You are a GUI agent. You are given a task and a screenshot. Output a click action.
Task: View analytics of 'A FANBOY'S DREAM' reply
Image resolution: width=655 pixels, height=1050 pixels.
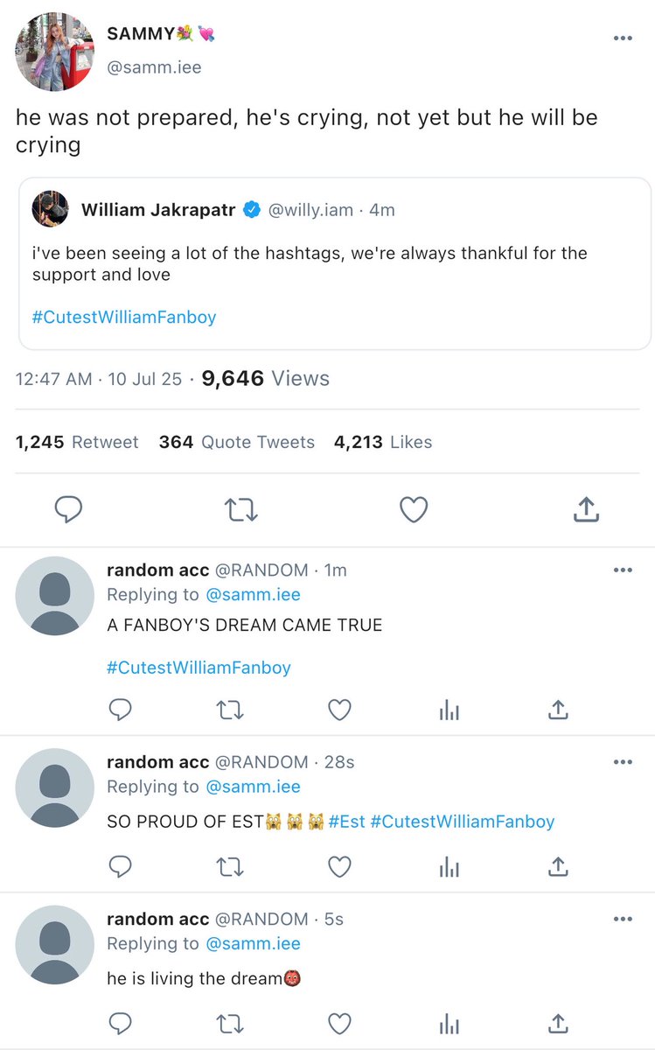[x=449, y=710]
